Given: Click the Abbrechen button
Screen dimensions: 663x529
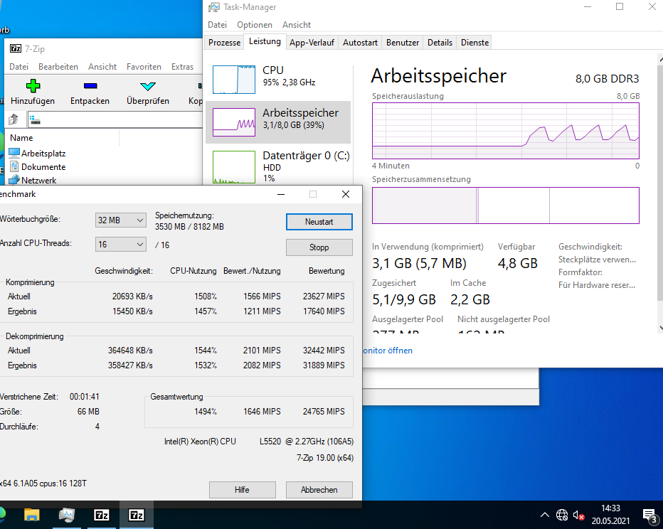Looking at the screenshot, I should point(319,490).
